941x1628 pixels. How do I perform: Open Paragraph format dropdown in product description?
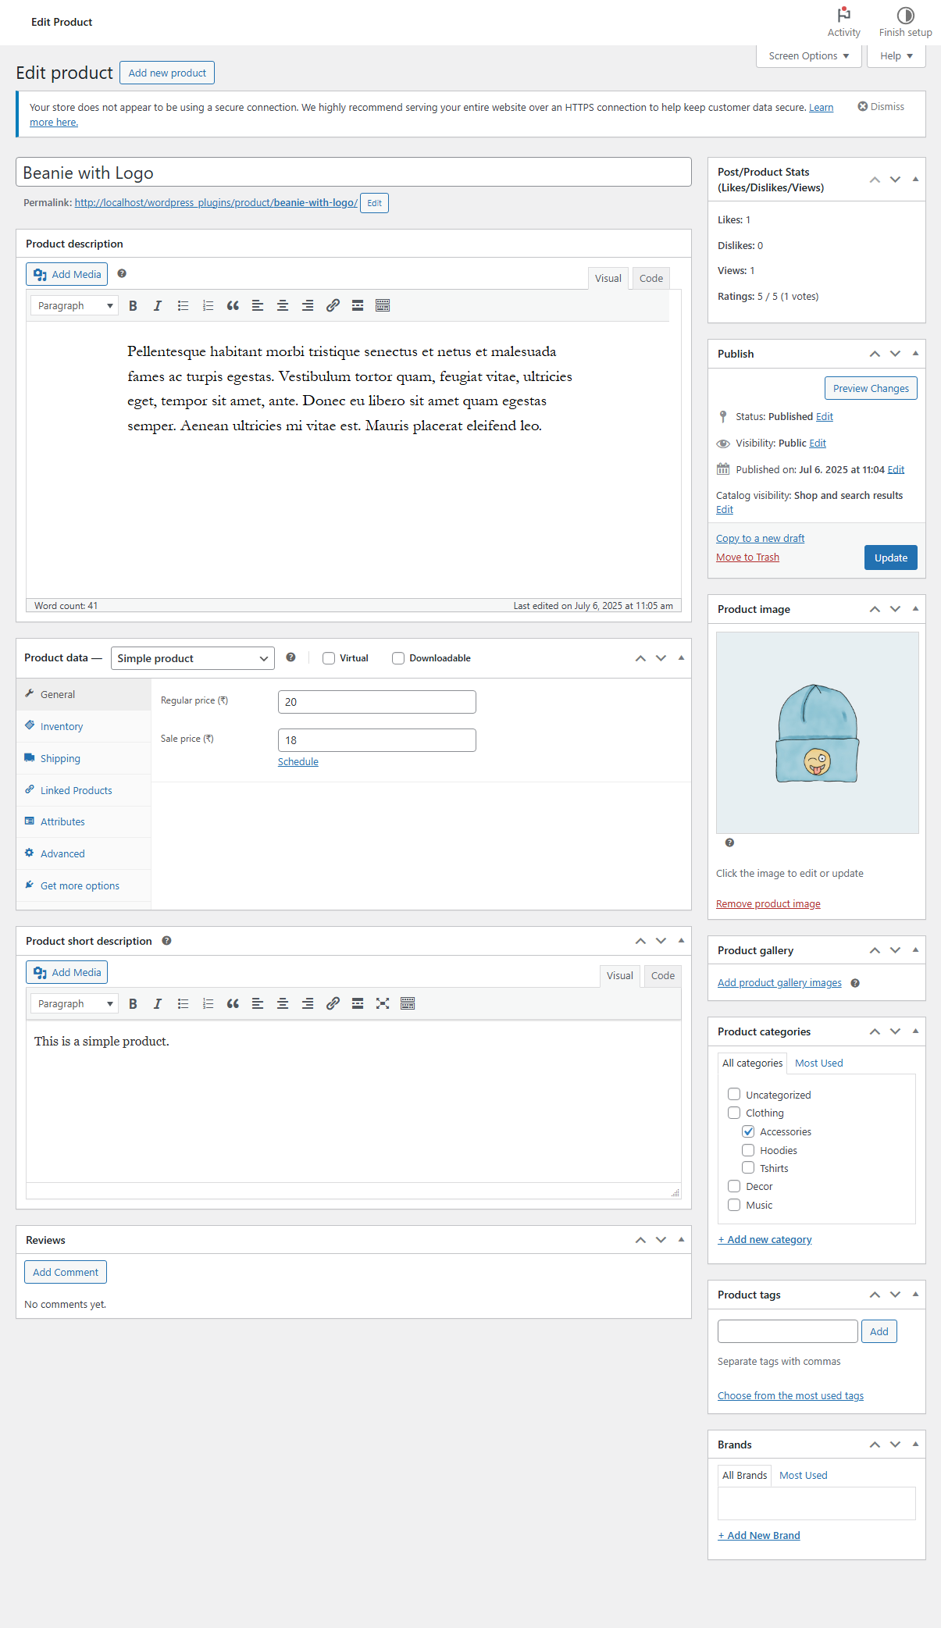[75, 305]
